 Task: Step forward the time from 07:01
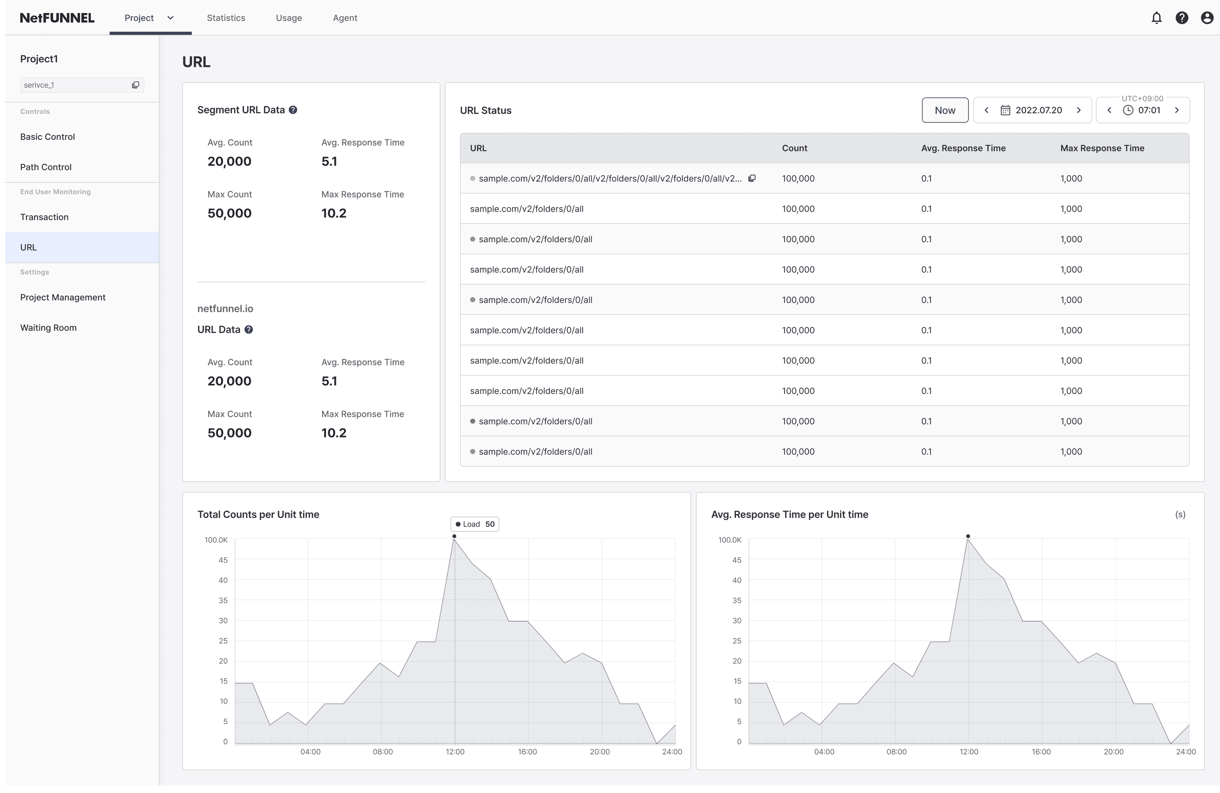click(1177, 110)
